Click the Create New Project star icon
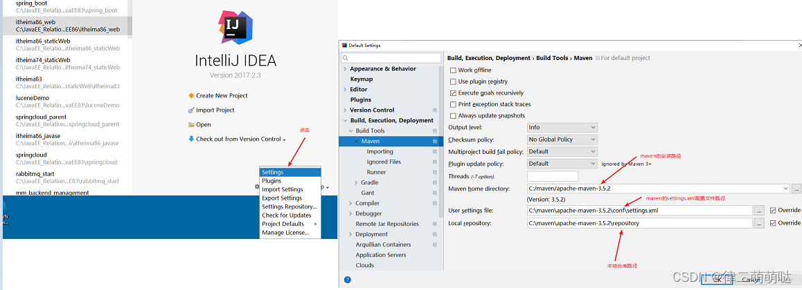The image size is (802, 290). (x=191, y=95)
